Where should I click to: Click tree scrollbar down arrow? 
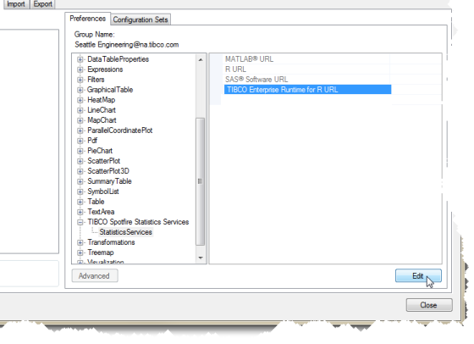pyautogui.click(x=200, y=258)
